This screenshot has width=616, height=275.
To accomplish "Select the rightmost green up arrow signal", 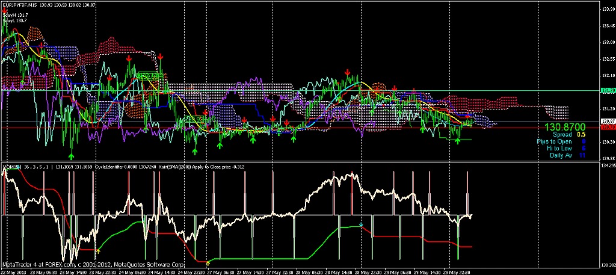I will pyautogui.click(x=458, y=141).
